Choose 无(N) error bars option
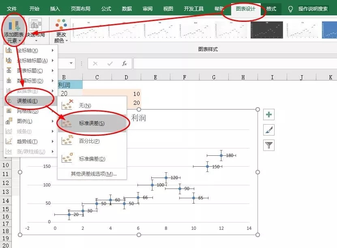This screenshot has height=248, width=337. (92, 105)
